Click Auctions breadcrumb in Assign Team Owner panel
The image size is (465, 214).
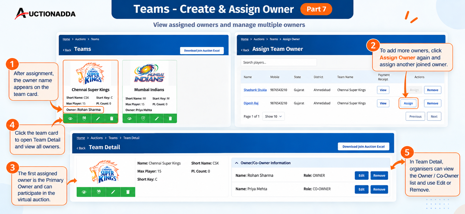(259, 39)
